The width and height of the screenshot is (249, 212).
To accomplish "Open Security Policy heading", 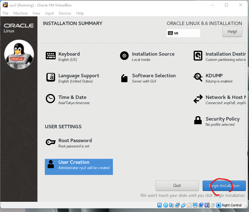I will pyautogui.click(x=223, y=119).
